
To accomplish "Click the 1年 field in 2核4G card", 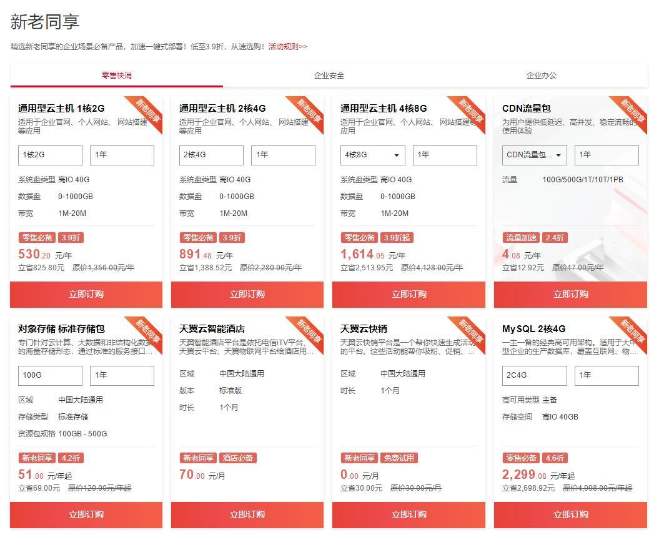I will tap(283, 155).
